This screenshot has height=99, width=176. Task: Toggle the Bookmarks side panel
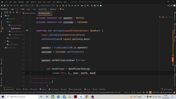point(1,71)
